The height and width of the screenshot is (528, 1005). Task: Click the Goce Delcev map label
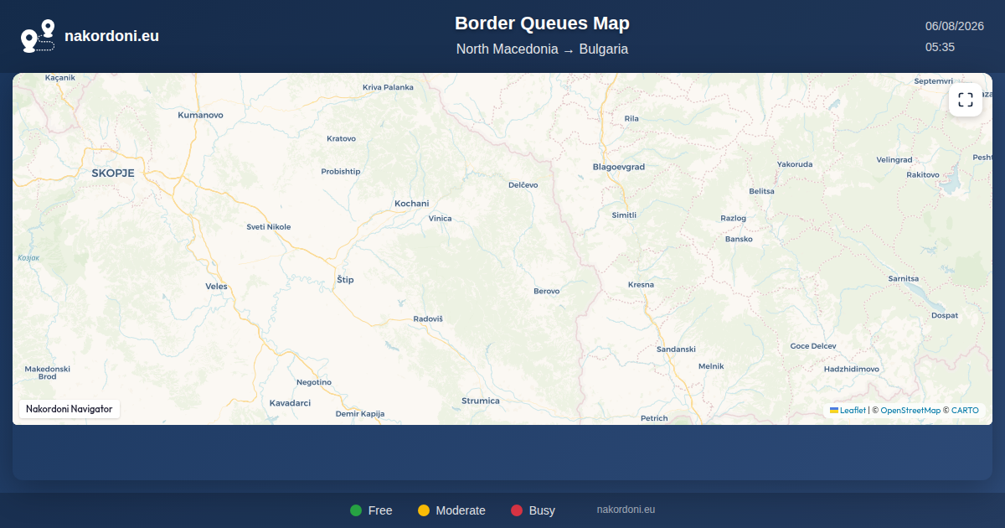(813, 346)
